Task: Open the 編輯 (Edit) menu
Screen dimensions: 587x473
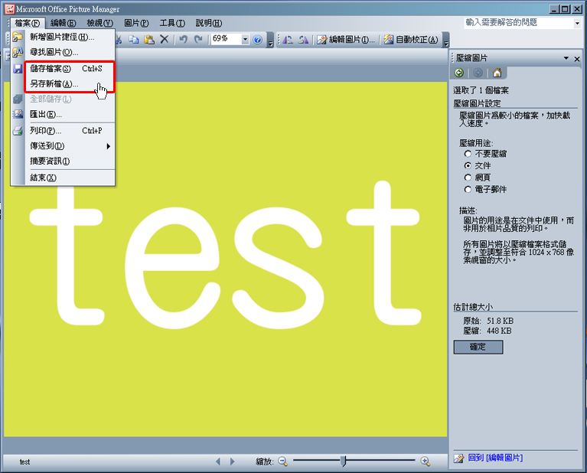Action: (x=64, y=23)
